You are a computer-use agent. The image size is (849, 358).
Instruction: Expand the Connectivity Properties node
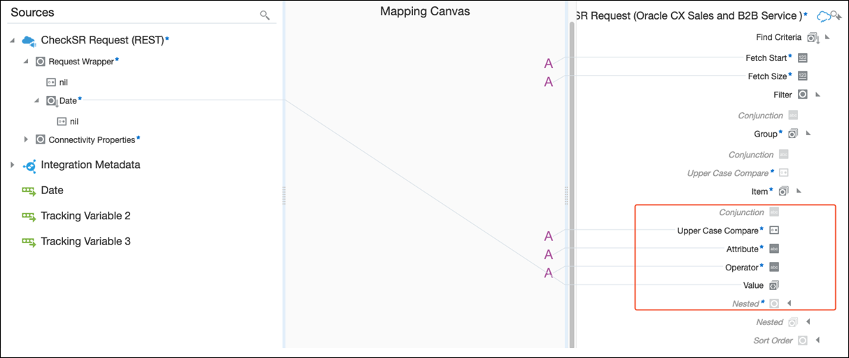click(26, 140)
